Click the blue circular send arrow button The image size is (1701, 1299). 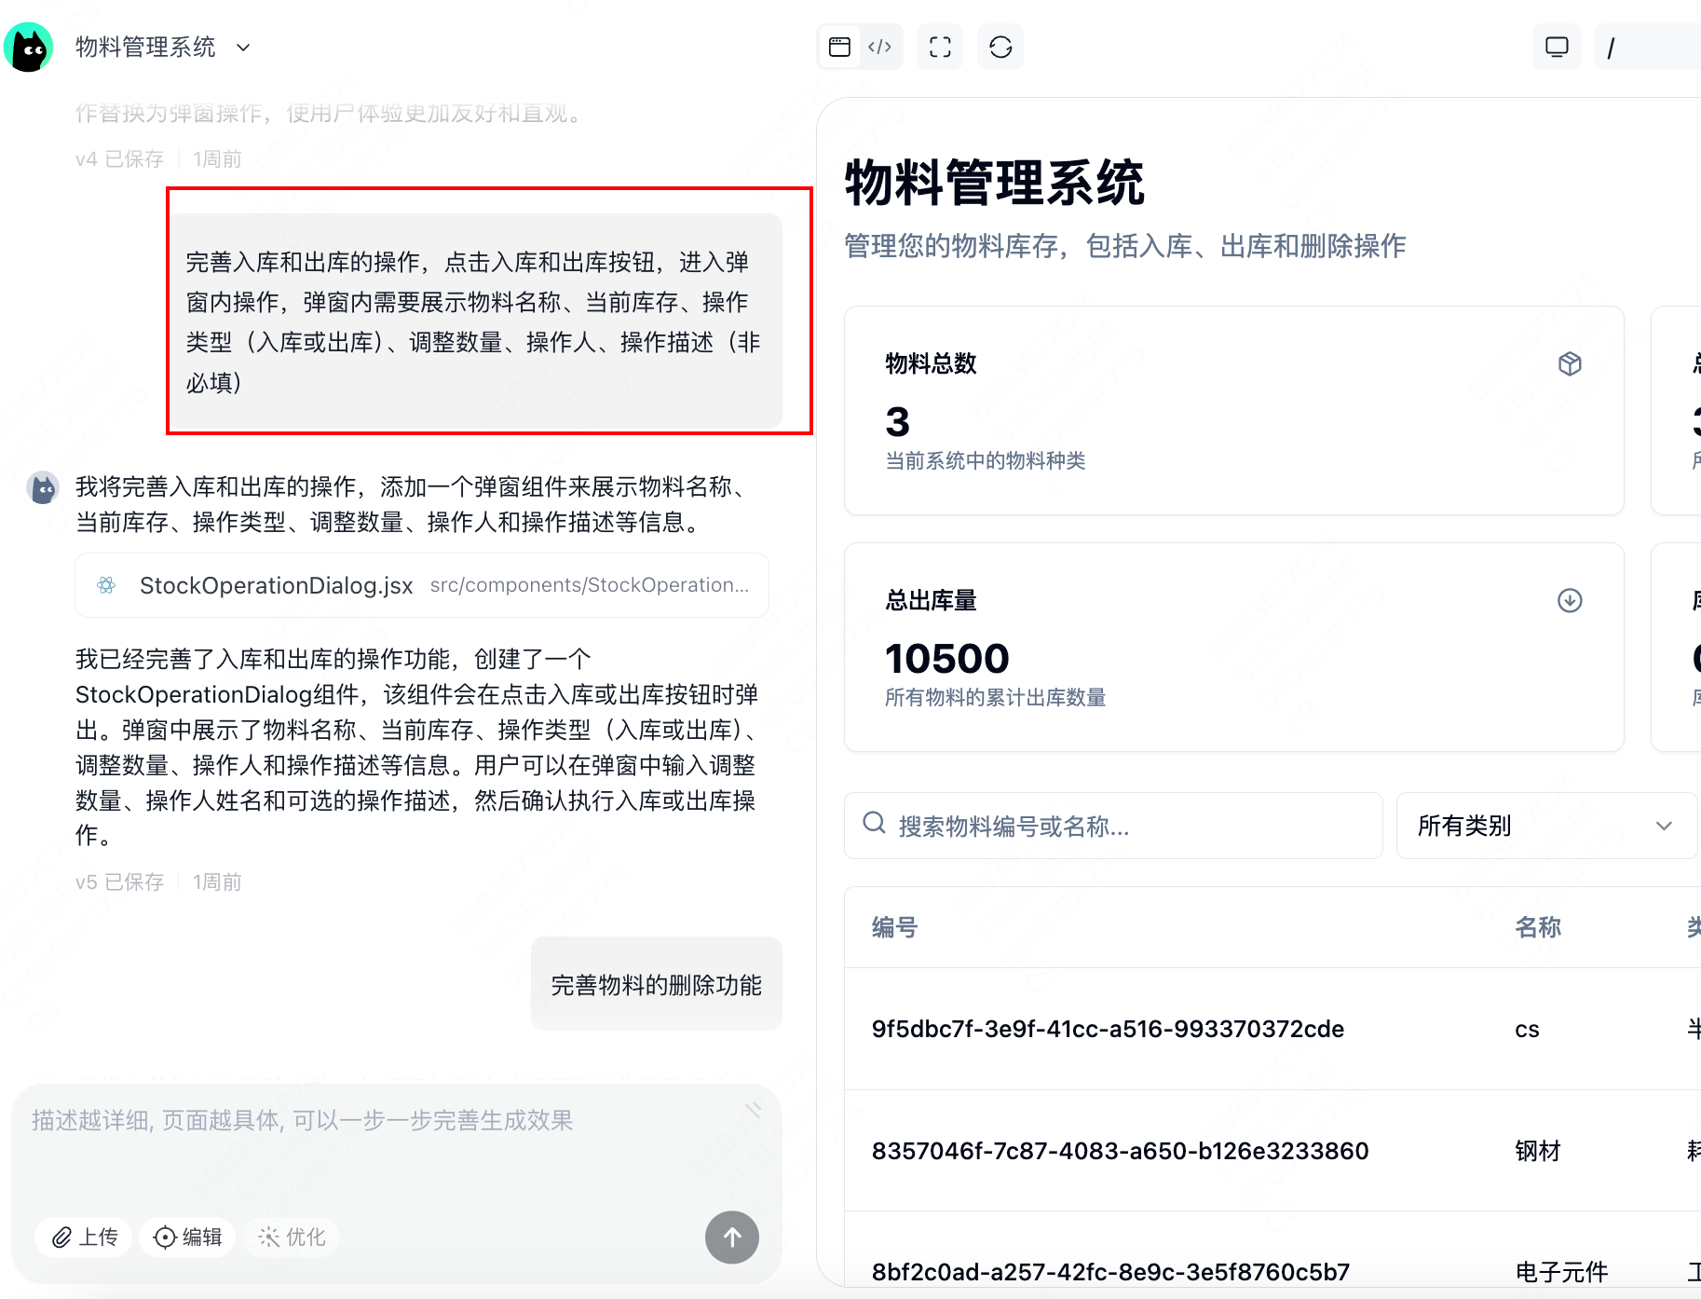coord(732,1237)
